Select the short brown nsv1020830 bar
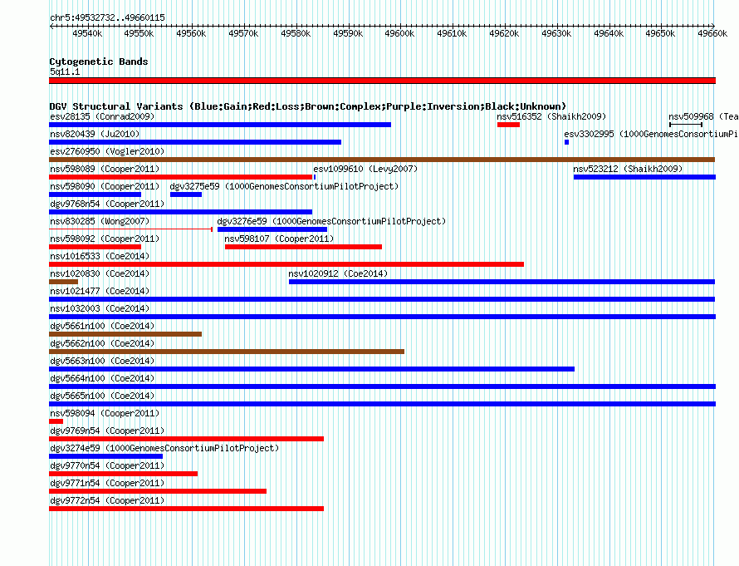Screen dimensions: 739x566 [64, 282]
